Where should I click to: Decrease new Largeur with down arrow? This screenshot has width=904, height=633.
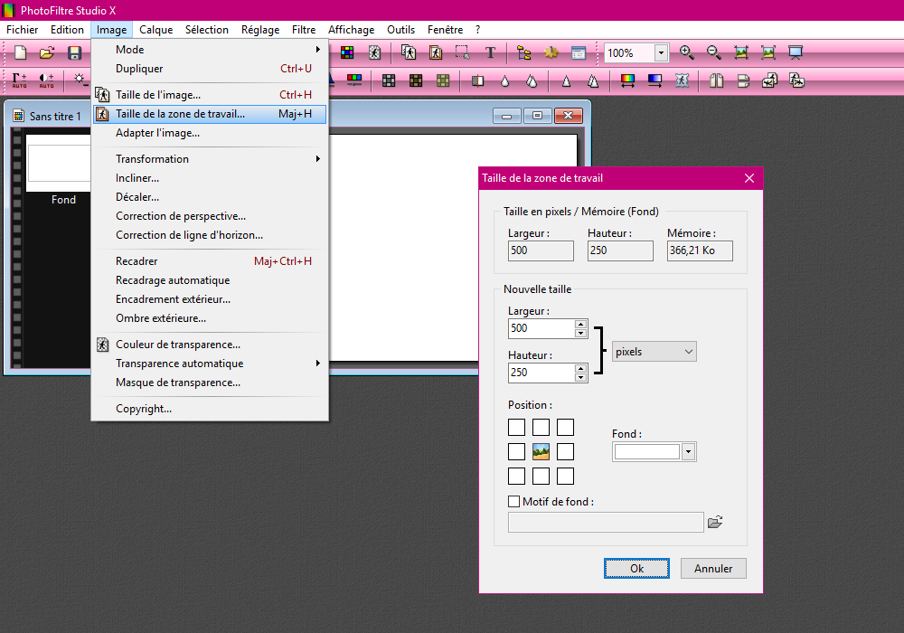pos(580,333)
